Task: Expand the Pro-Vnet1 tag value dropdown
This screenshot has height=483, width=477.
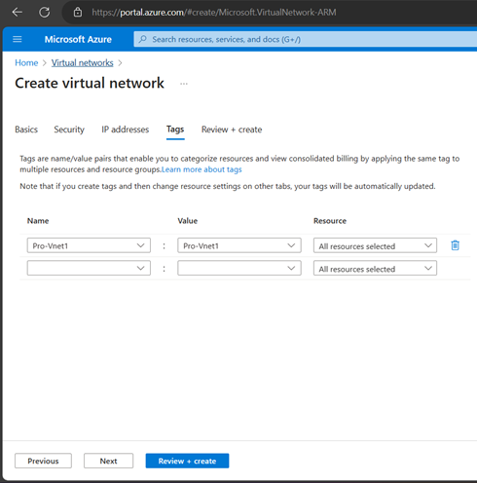Action: tap(239, 245)
